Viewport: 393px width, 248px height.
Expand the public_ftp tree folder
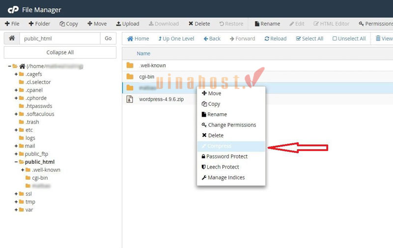(16, 154)
